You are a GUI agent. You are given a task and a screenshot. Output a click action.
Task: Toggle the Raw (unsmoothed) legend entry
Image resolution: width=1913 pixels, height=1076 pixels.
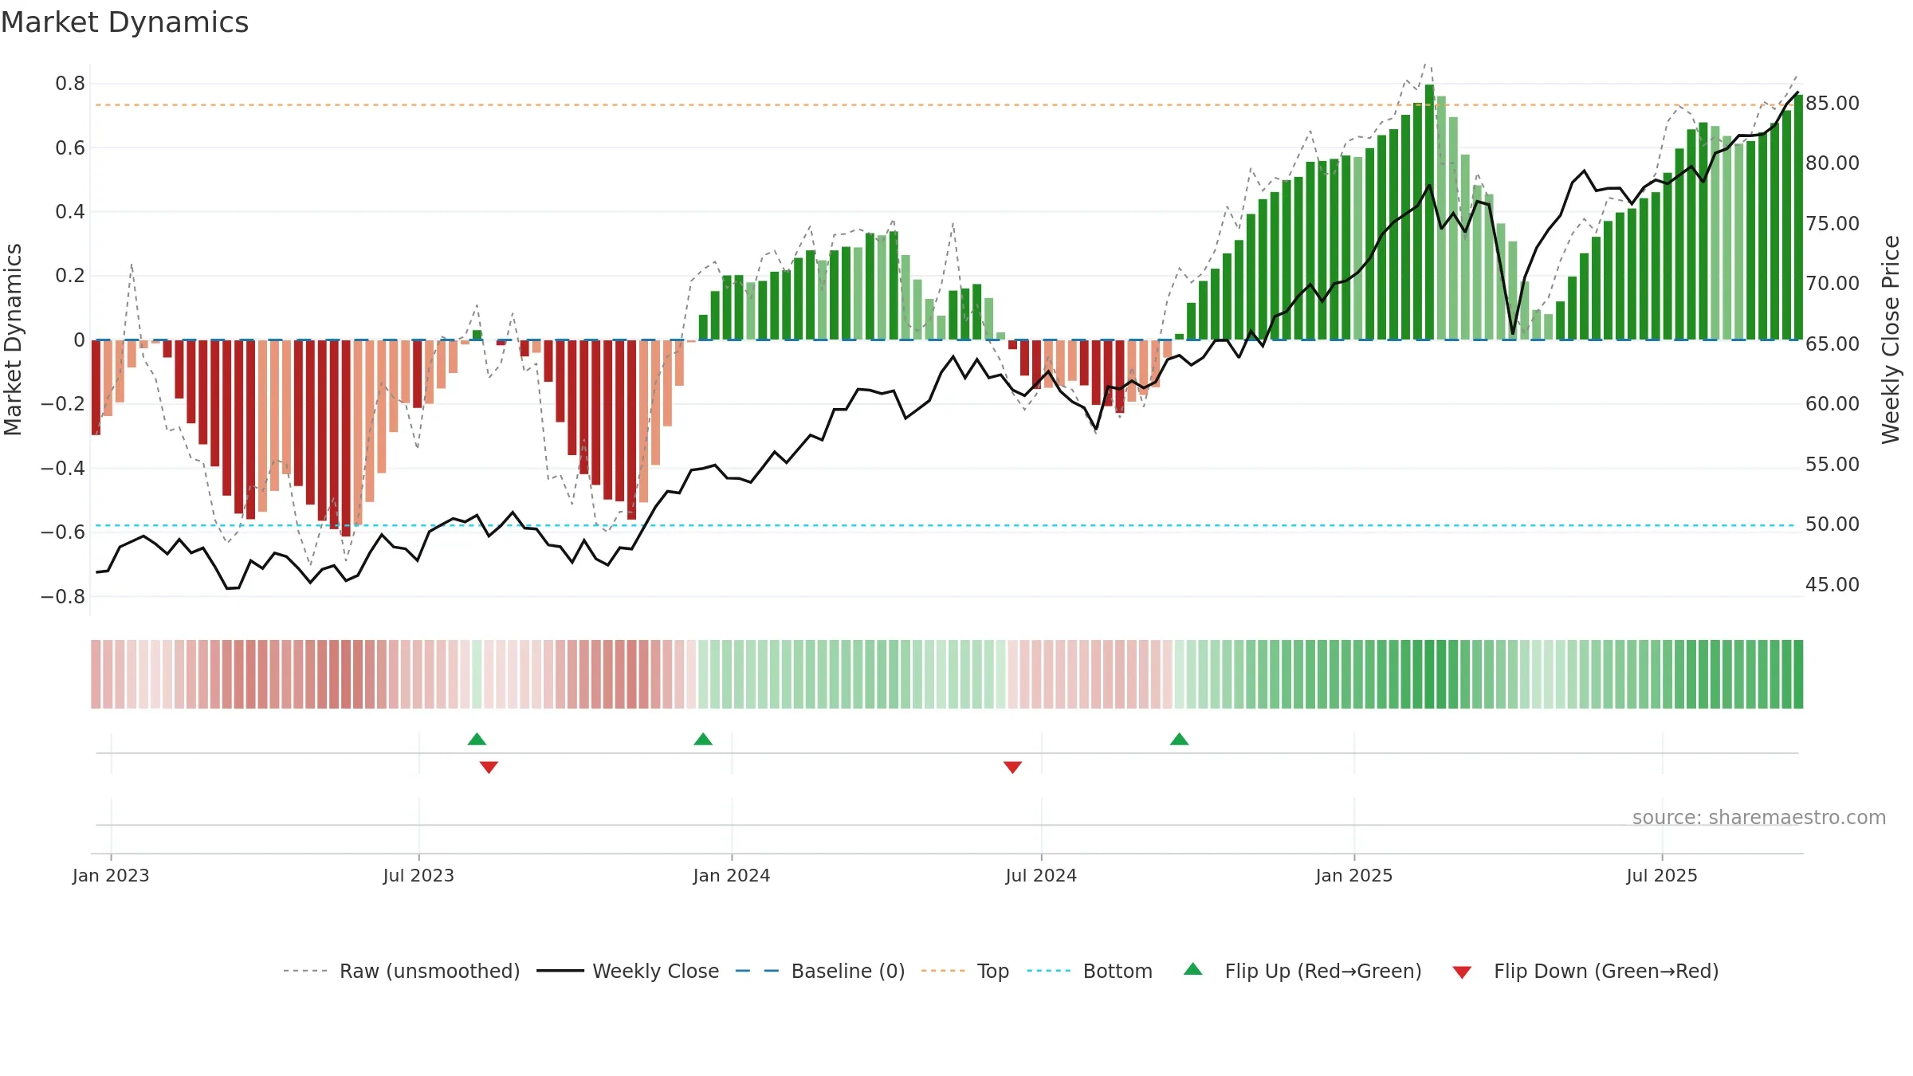[430, 971]
